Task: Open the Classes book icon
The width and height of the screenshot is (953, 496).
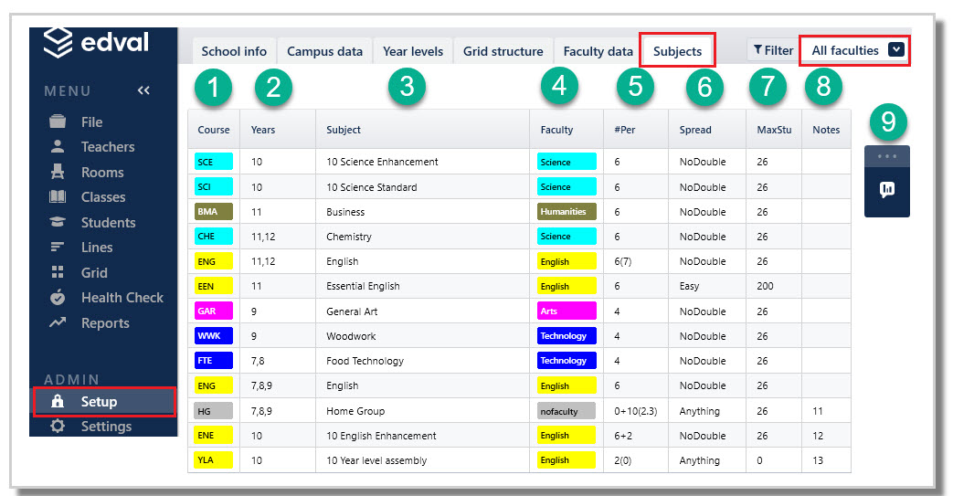Action: 58,196
